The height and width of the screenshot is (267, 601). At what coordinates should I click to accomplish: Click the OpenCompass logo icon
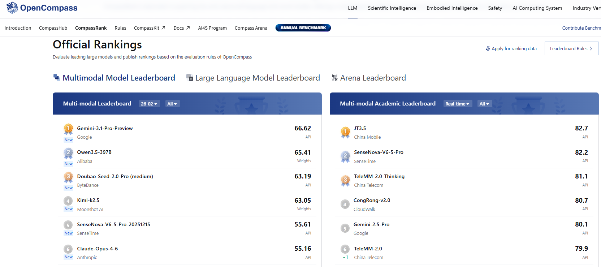(12, 8)
